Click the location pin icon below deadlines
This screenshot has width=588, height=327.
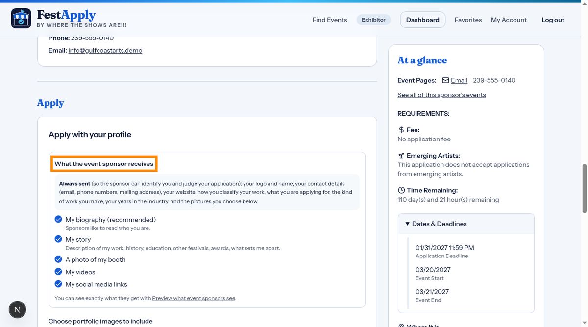[x=401, y=326]
